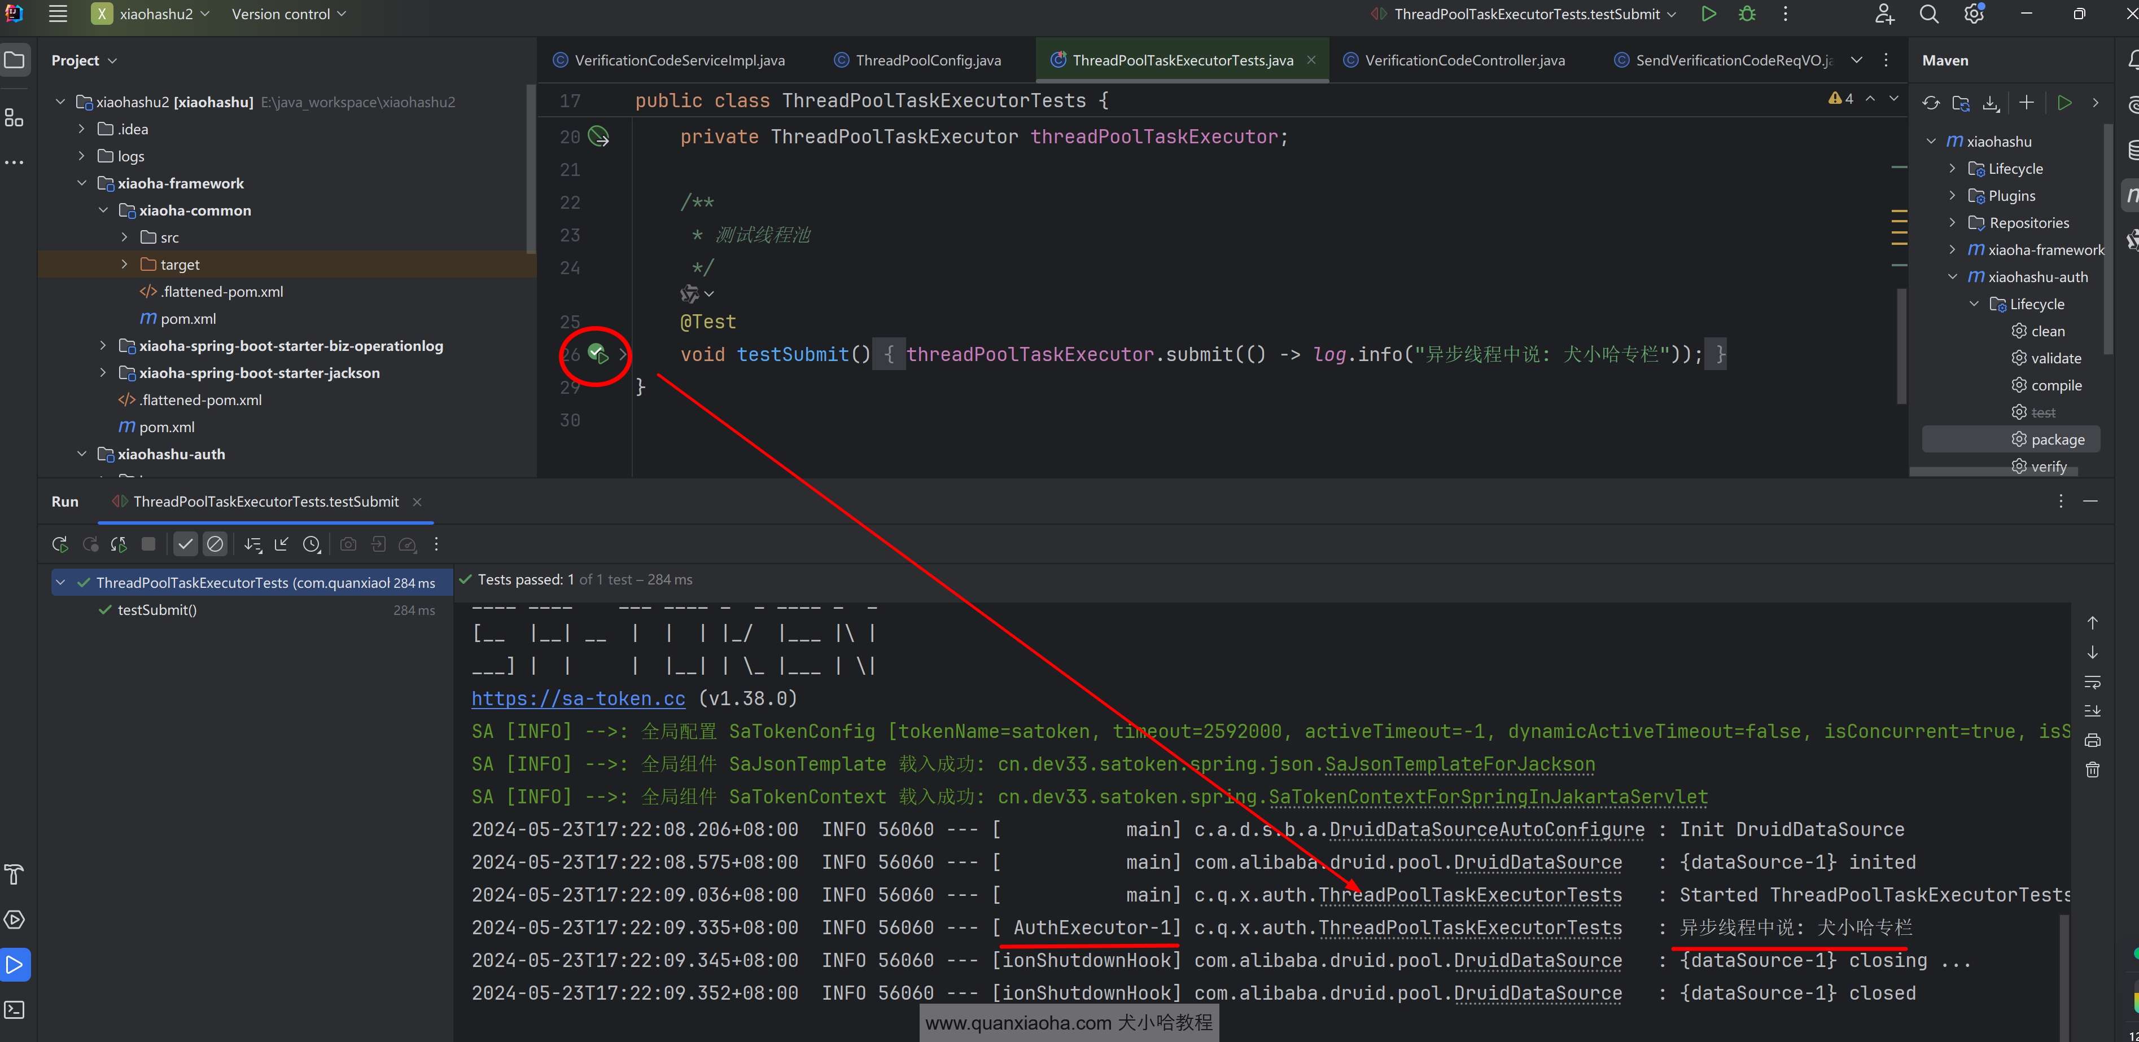Select testSubmit() in test results tree
This screenshot has height=1042, width=2139.
tap(157, 610)
